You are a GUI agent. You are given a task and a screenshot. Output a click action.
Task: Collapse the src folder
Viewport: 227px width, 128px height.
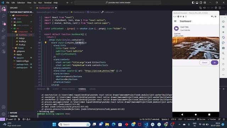point(20,28)
